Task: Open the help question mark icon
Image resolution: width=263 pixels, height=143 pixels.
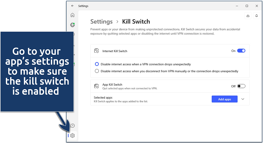Action: tap(73, 126)
